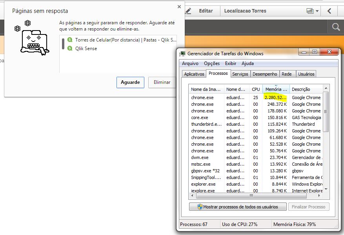Click scroll down arrow of process list
The width and height of the screenshot is (344, 235).
tap(326, 189)
